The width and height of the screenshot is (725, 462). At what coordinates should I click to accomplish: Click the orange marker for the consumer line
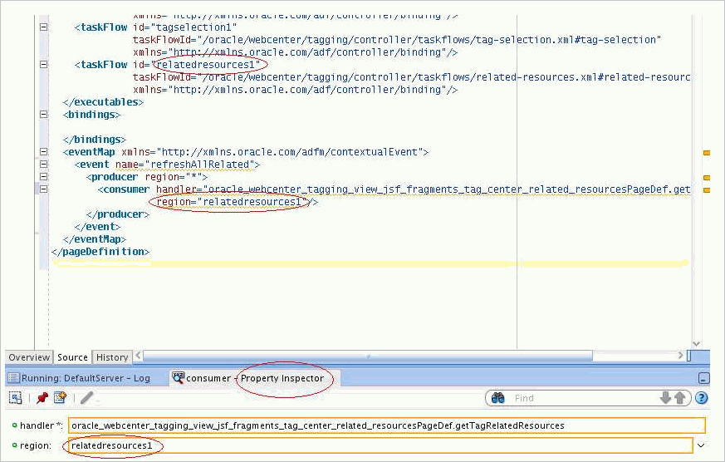707,190
